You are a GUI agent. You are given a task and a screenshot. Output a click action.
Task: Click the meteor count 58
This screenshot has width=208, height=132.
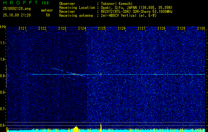tap(48, 15)
